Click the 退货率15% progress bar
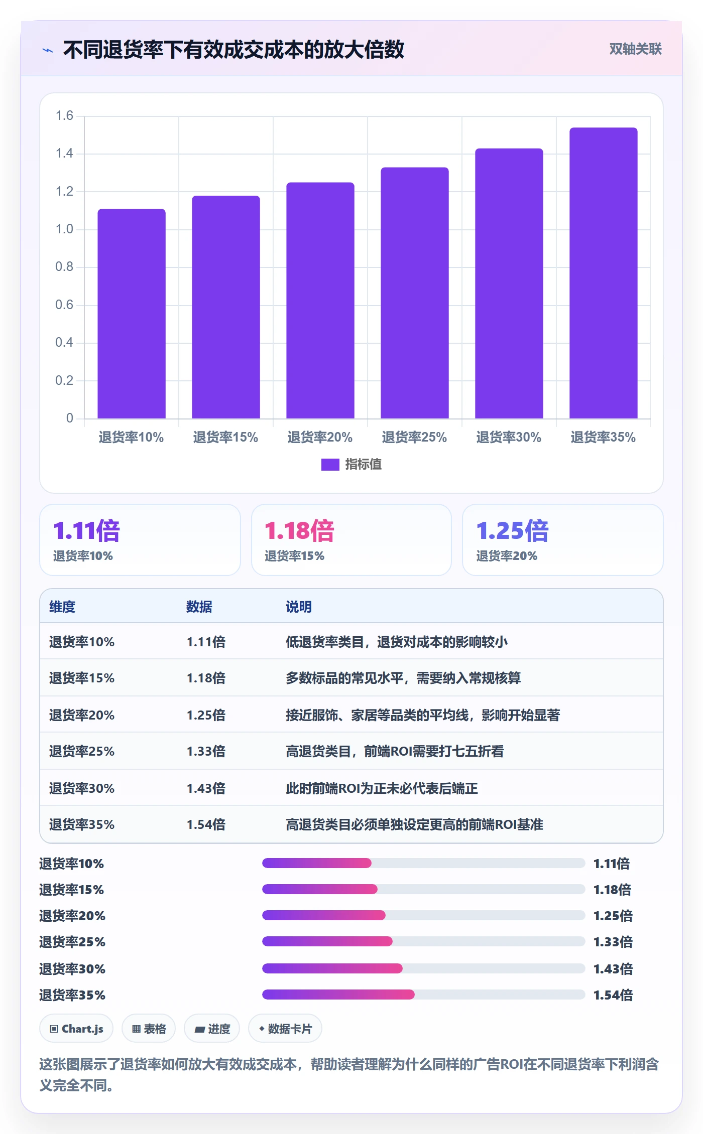Viewport: 703px width, 1134px height. coord(424,889)
